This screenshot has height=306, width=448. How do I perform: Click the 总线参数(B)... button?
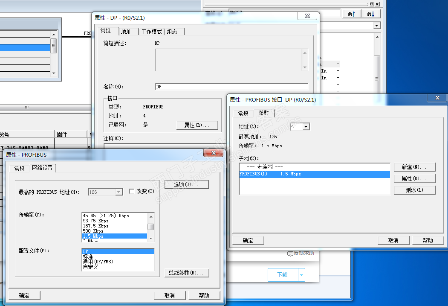[187, 273]
